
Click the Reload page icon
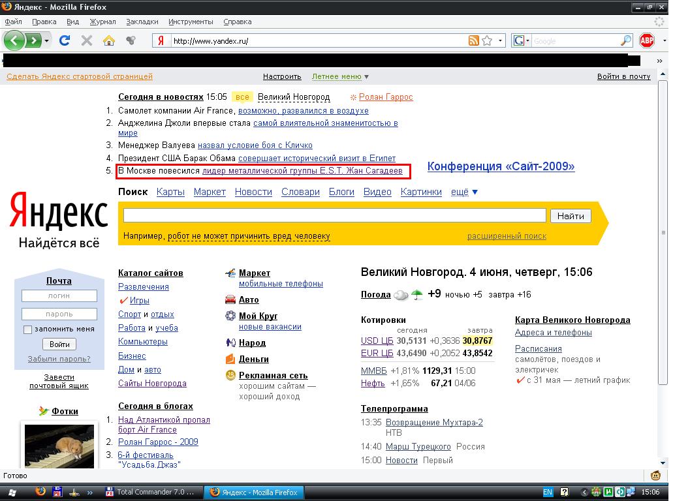(x=64, y=40)
